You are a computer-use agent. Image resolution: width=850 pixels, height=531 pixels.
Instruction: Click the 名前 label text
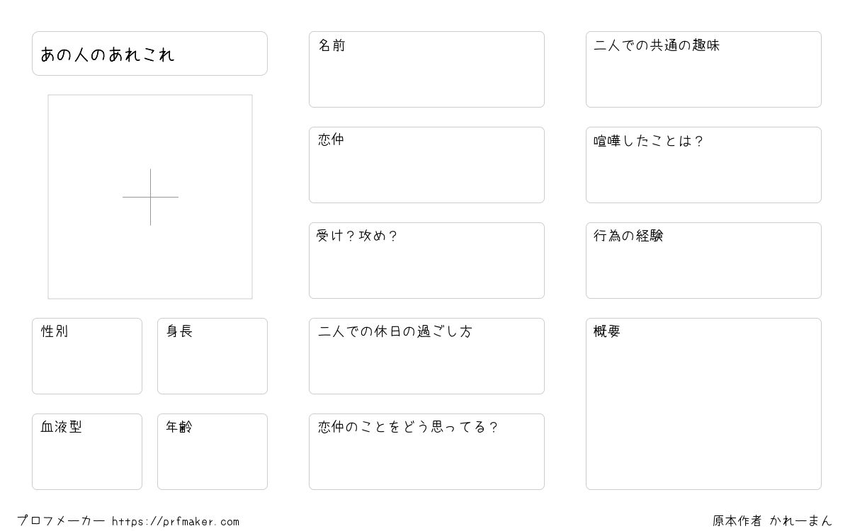(331, 45)
